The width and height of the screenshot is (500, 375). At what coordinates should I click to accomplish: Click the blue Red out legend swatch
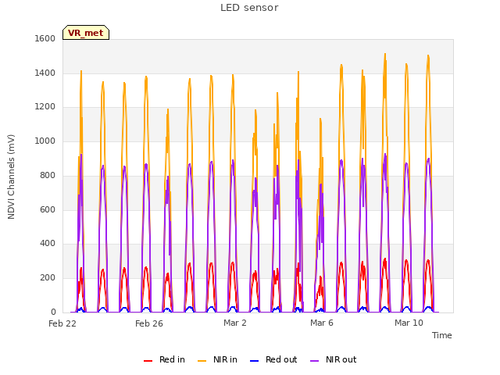[254, 361]
